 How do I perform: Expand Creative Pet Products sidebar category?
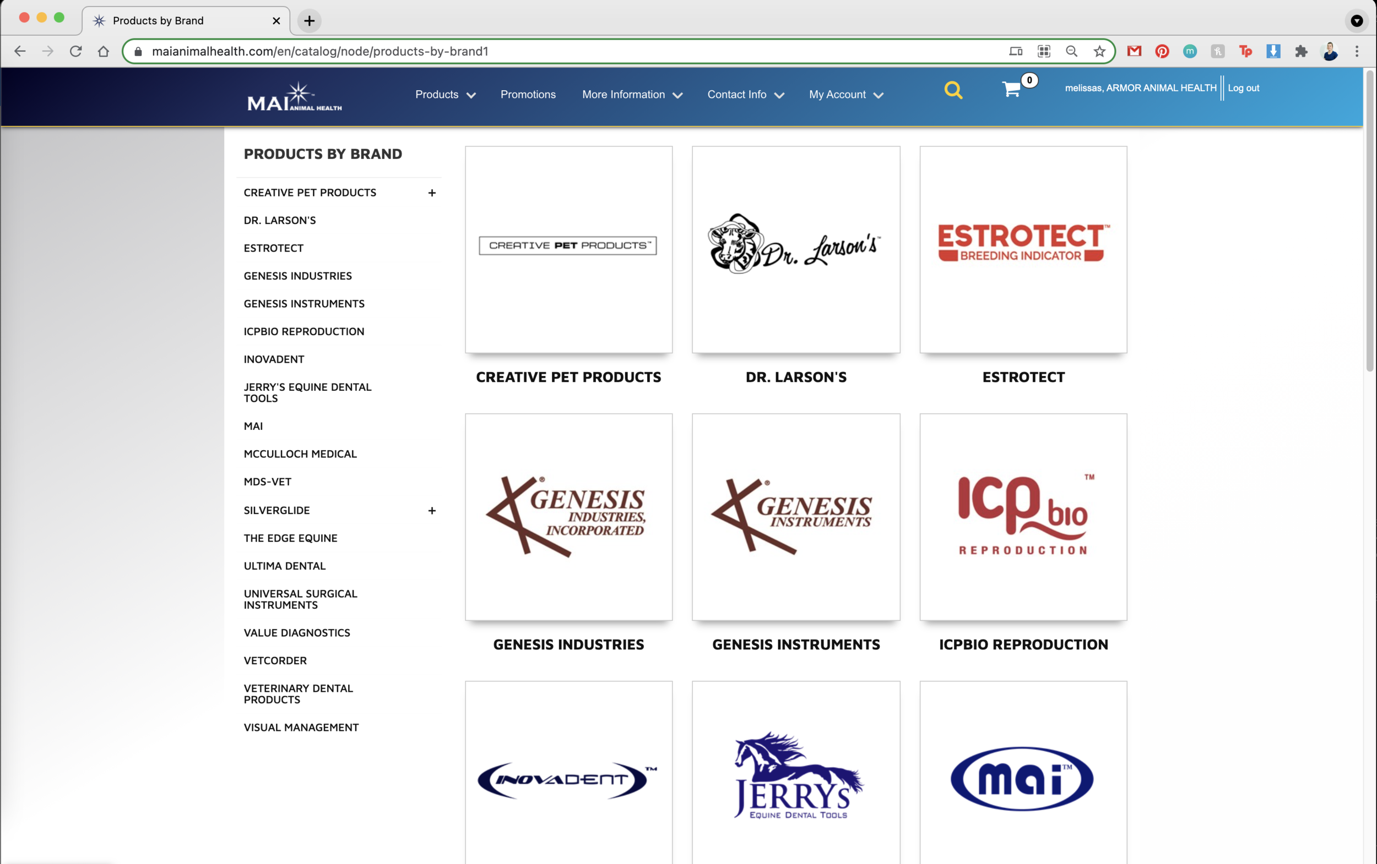(x=432, y=193)
